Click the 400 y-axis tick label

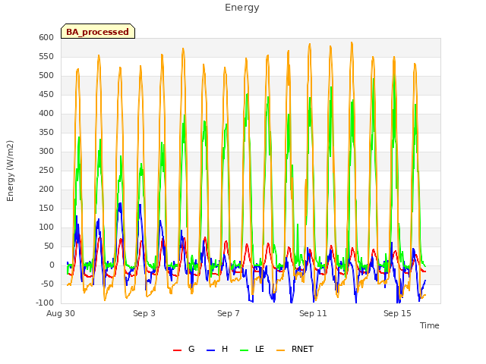point(46,113)
